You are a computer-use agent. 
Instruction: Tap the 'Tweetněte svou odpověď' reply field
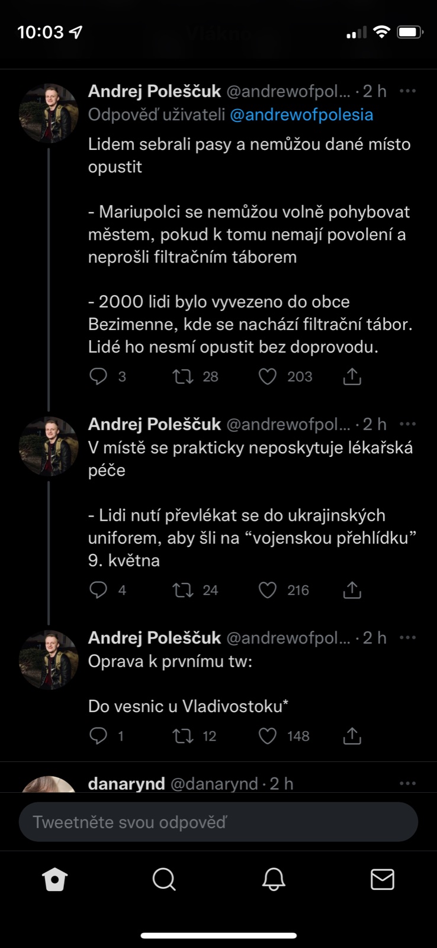218,822
